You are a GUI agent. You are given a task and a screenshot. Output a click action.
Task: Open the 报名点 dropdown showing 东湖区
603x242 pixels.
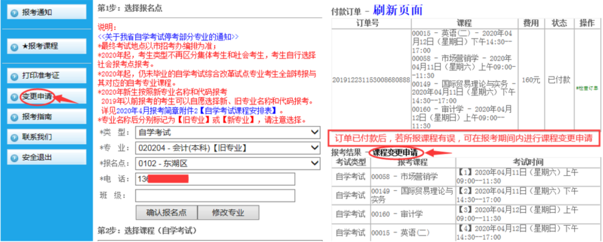pos(228,164)
